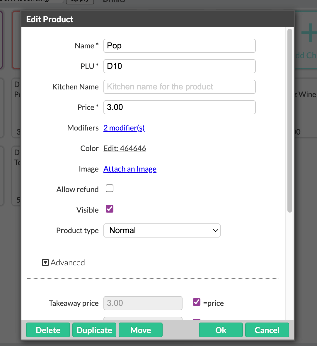The height and width of the screenshot is (346, 317).
Task: Focus the Name field containing Pop
Action: [x=180, y=46]
